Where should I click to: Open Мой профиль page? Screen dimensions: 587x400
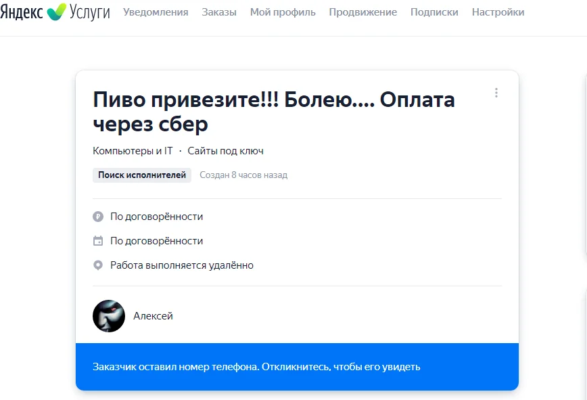point(281,12)
